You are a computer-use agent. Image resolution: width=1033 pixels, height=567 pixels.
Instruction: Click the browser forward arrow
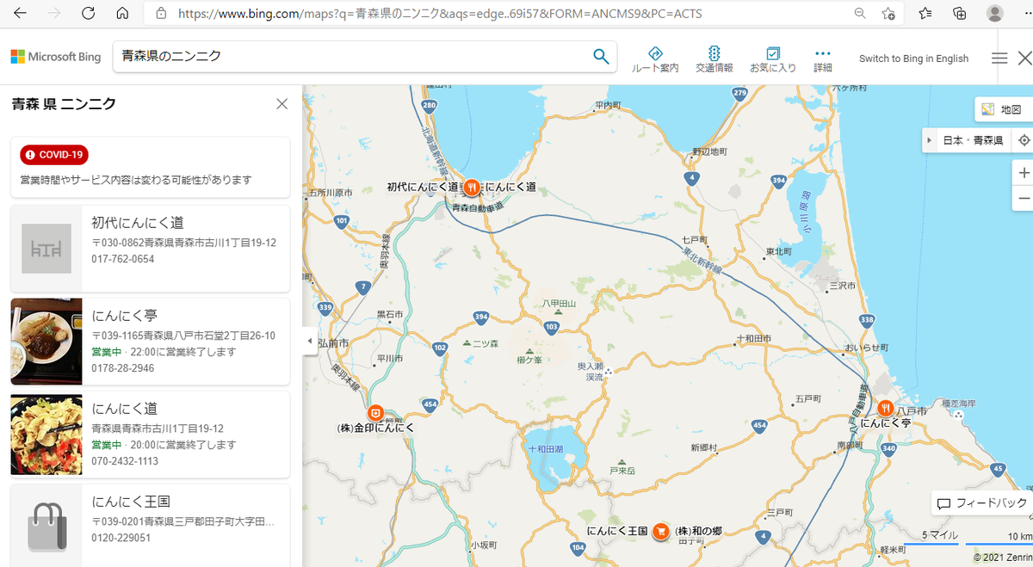(x=53, y=14)
